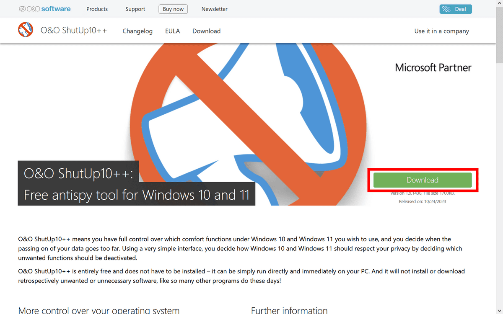Open the Support menu
This screenshot has width=503, height=314.
click(x=135, y=9)
